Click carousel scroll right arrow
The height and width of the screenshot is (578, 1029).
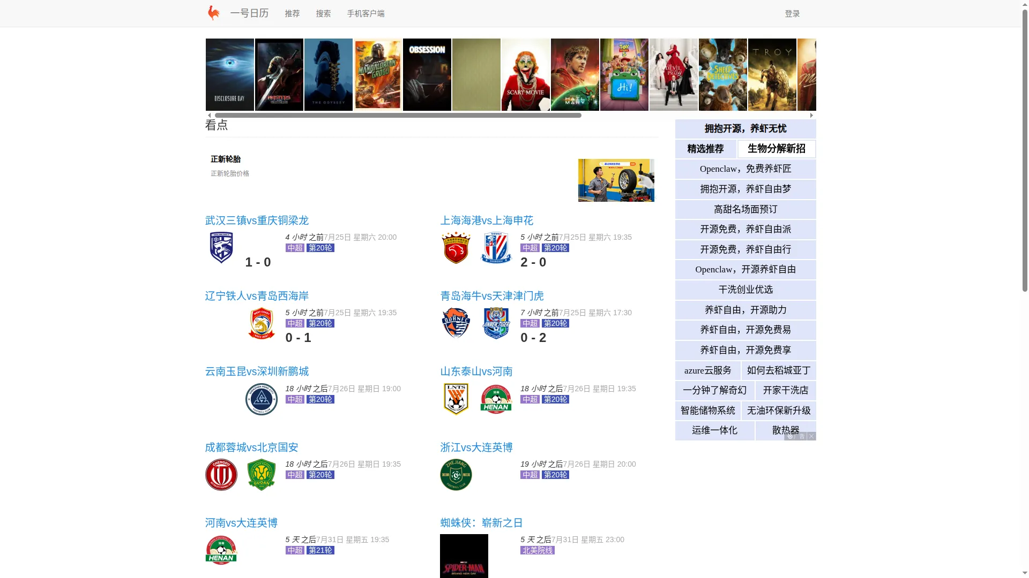812,115
